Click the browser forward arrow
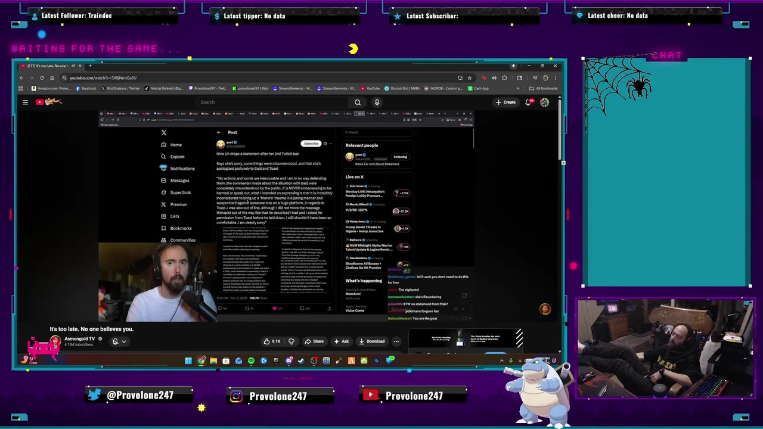Image resolution: width=763 pixels, height=429 pixels. pyautogui.click(x=31, y=77)
